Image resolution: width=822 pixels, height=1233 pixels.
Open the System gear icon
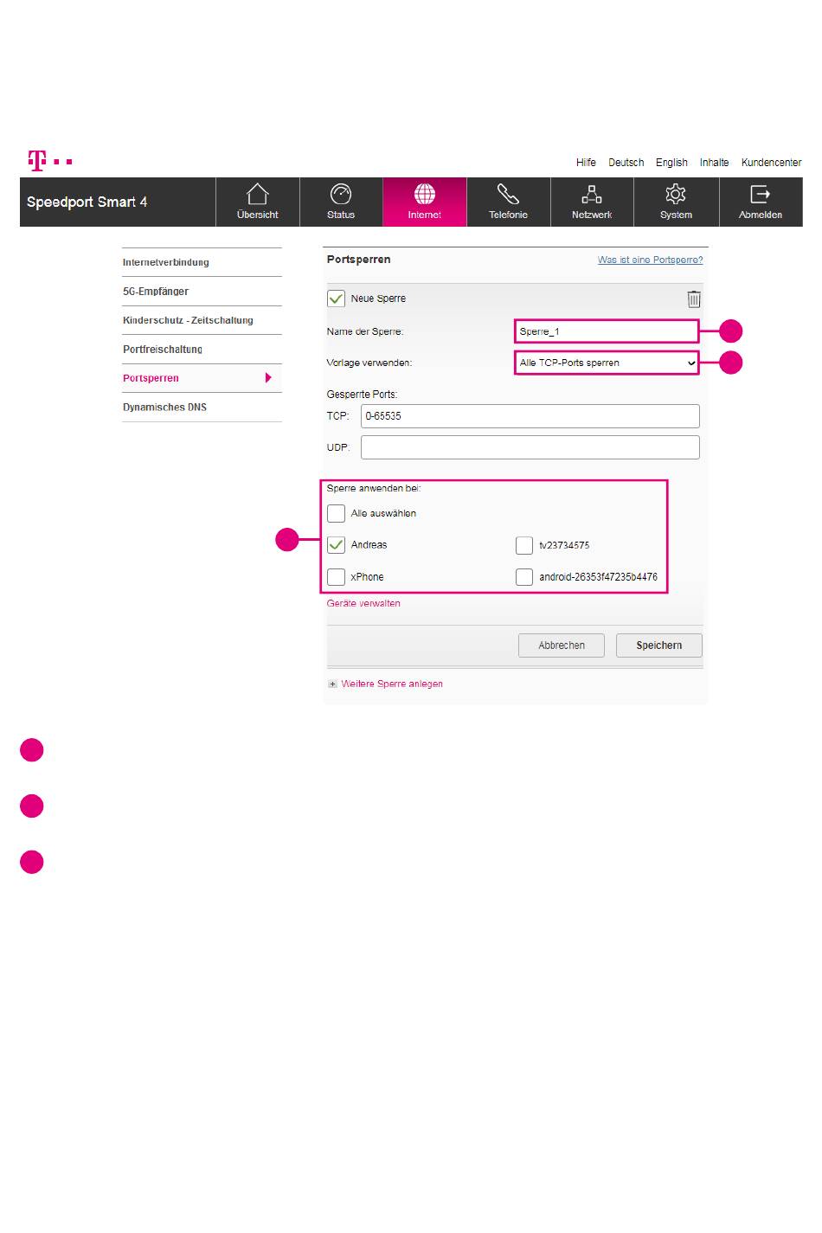676,194
